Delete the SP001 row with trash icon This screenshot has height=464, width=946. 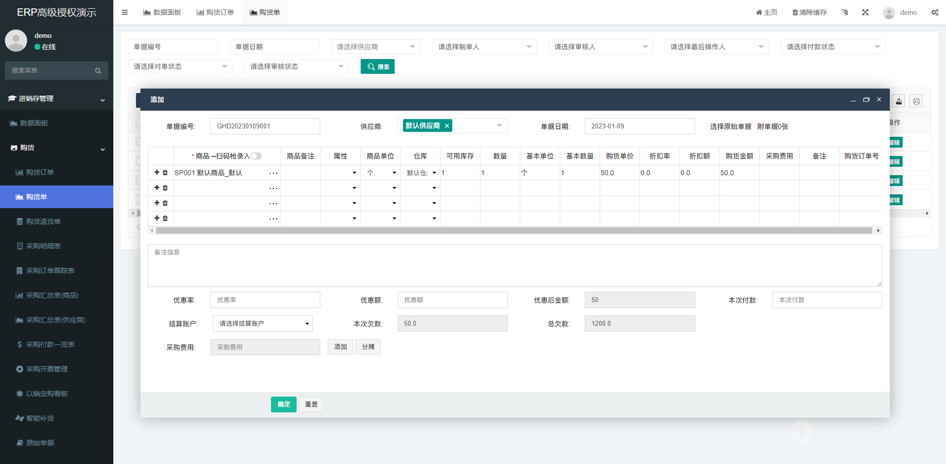pos(165,173)
